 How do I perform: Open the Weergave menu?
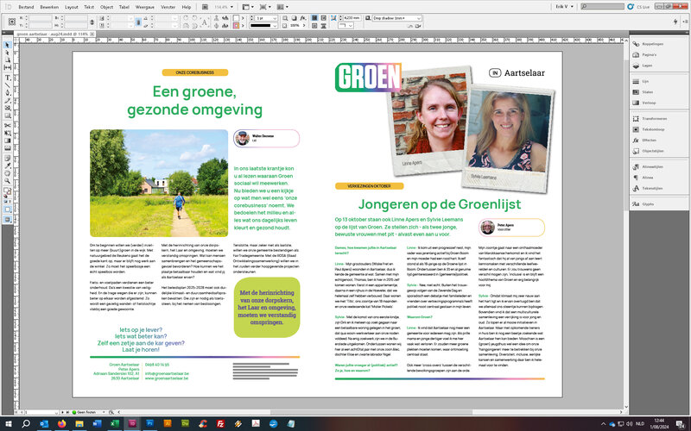pos(144,7)
